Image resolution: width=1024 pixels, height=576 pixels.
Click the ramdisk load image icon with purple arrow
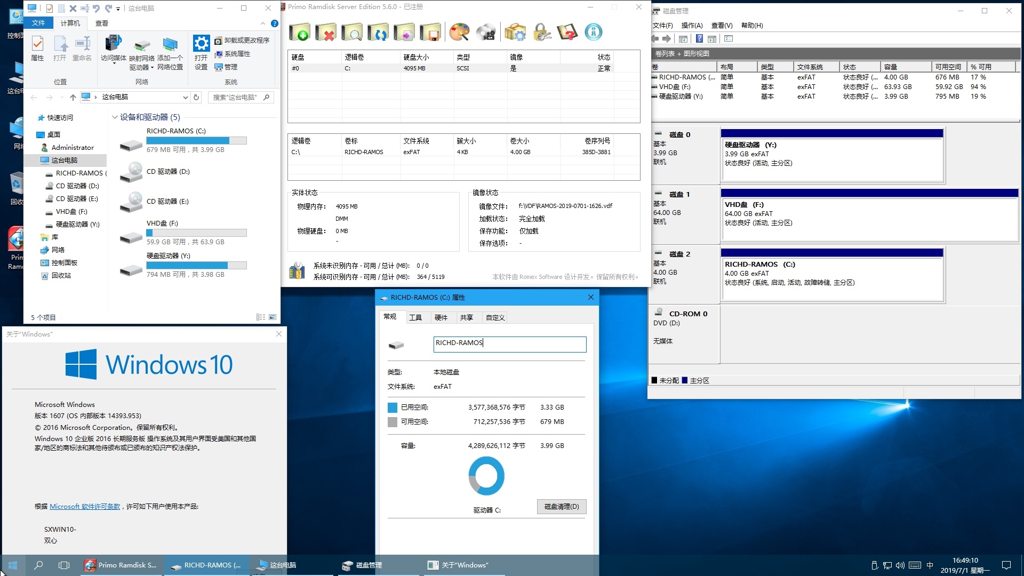(x=404, y=32)
